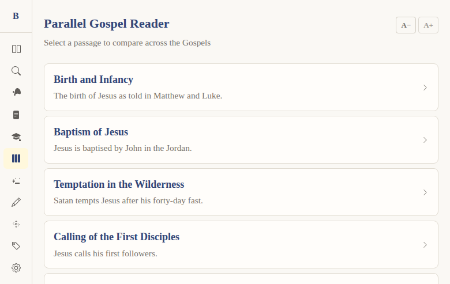Expand Baptism of Jesus chevron arrow
The height and width of the screenshot is (284, 450).
(425, 140)
